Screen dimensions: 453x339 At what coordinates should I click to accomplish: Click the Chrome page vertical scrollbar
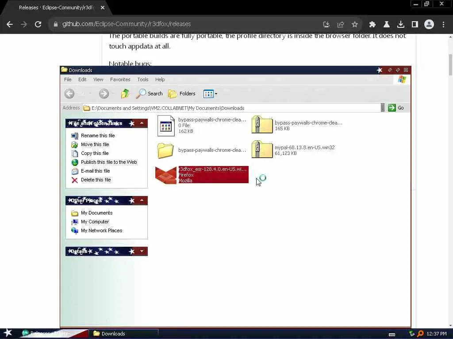pyautogui.click(x=450, y=65)
